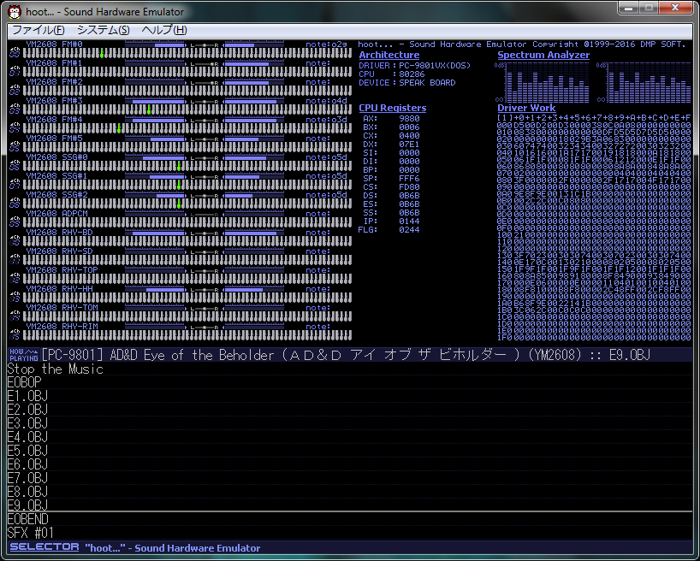Click the L-R pan slider for SSG#2
This screenshot has width=700, height=561.
(204, 195)
